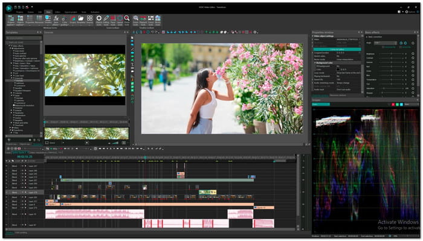The image size is (423, 241).
Task: Click the Playback tools ribbon icon
Action: pos(143,20)
